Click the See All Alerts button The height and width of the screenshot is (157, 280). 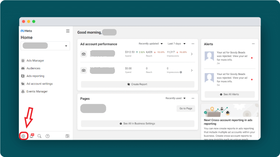click(230, 94)
